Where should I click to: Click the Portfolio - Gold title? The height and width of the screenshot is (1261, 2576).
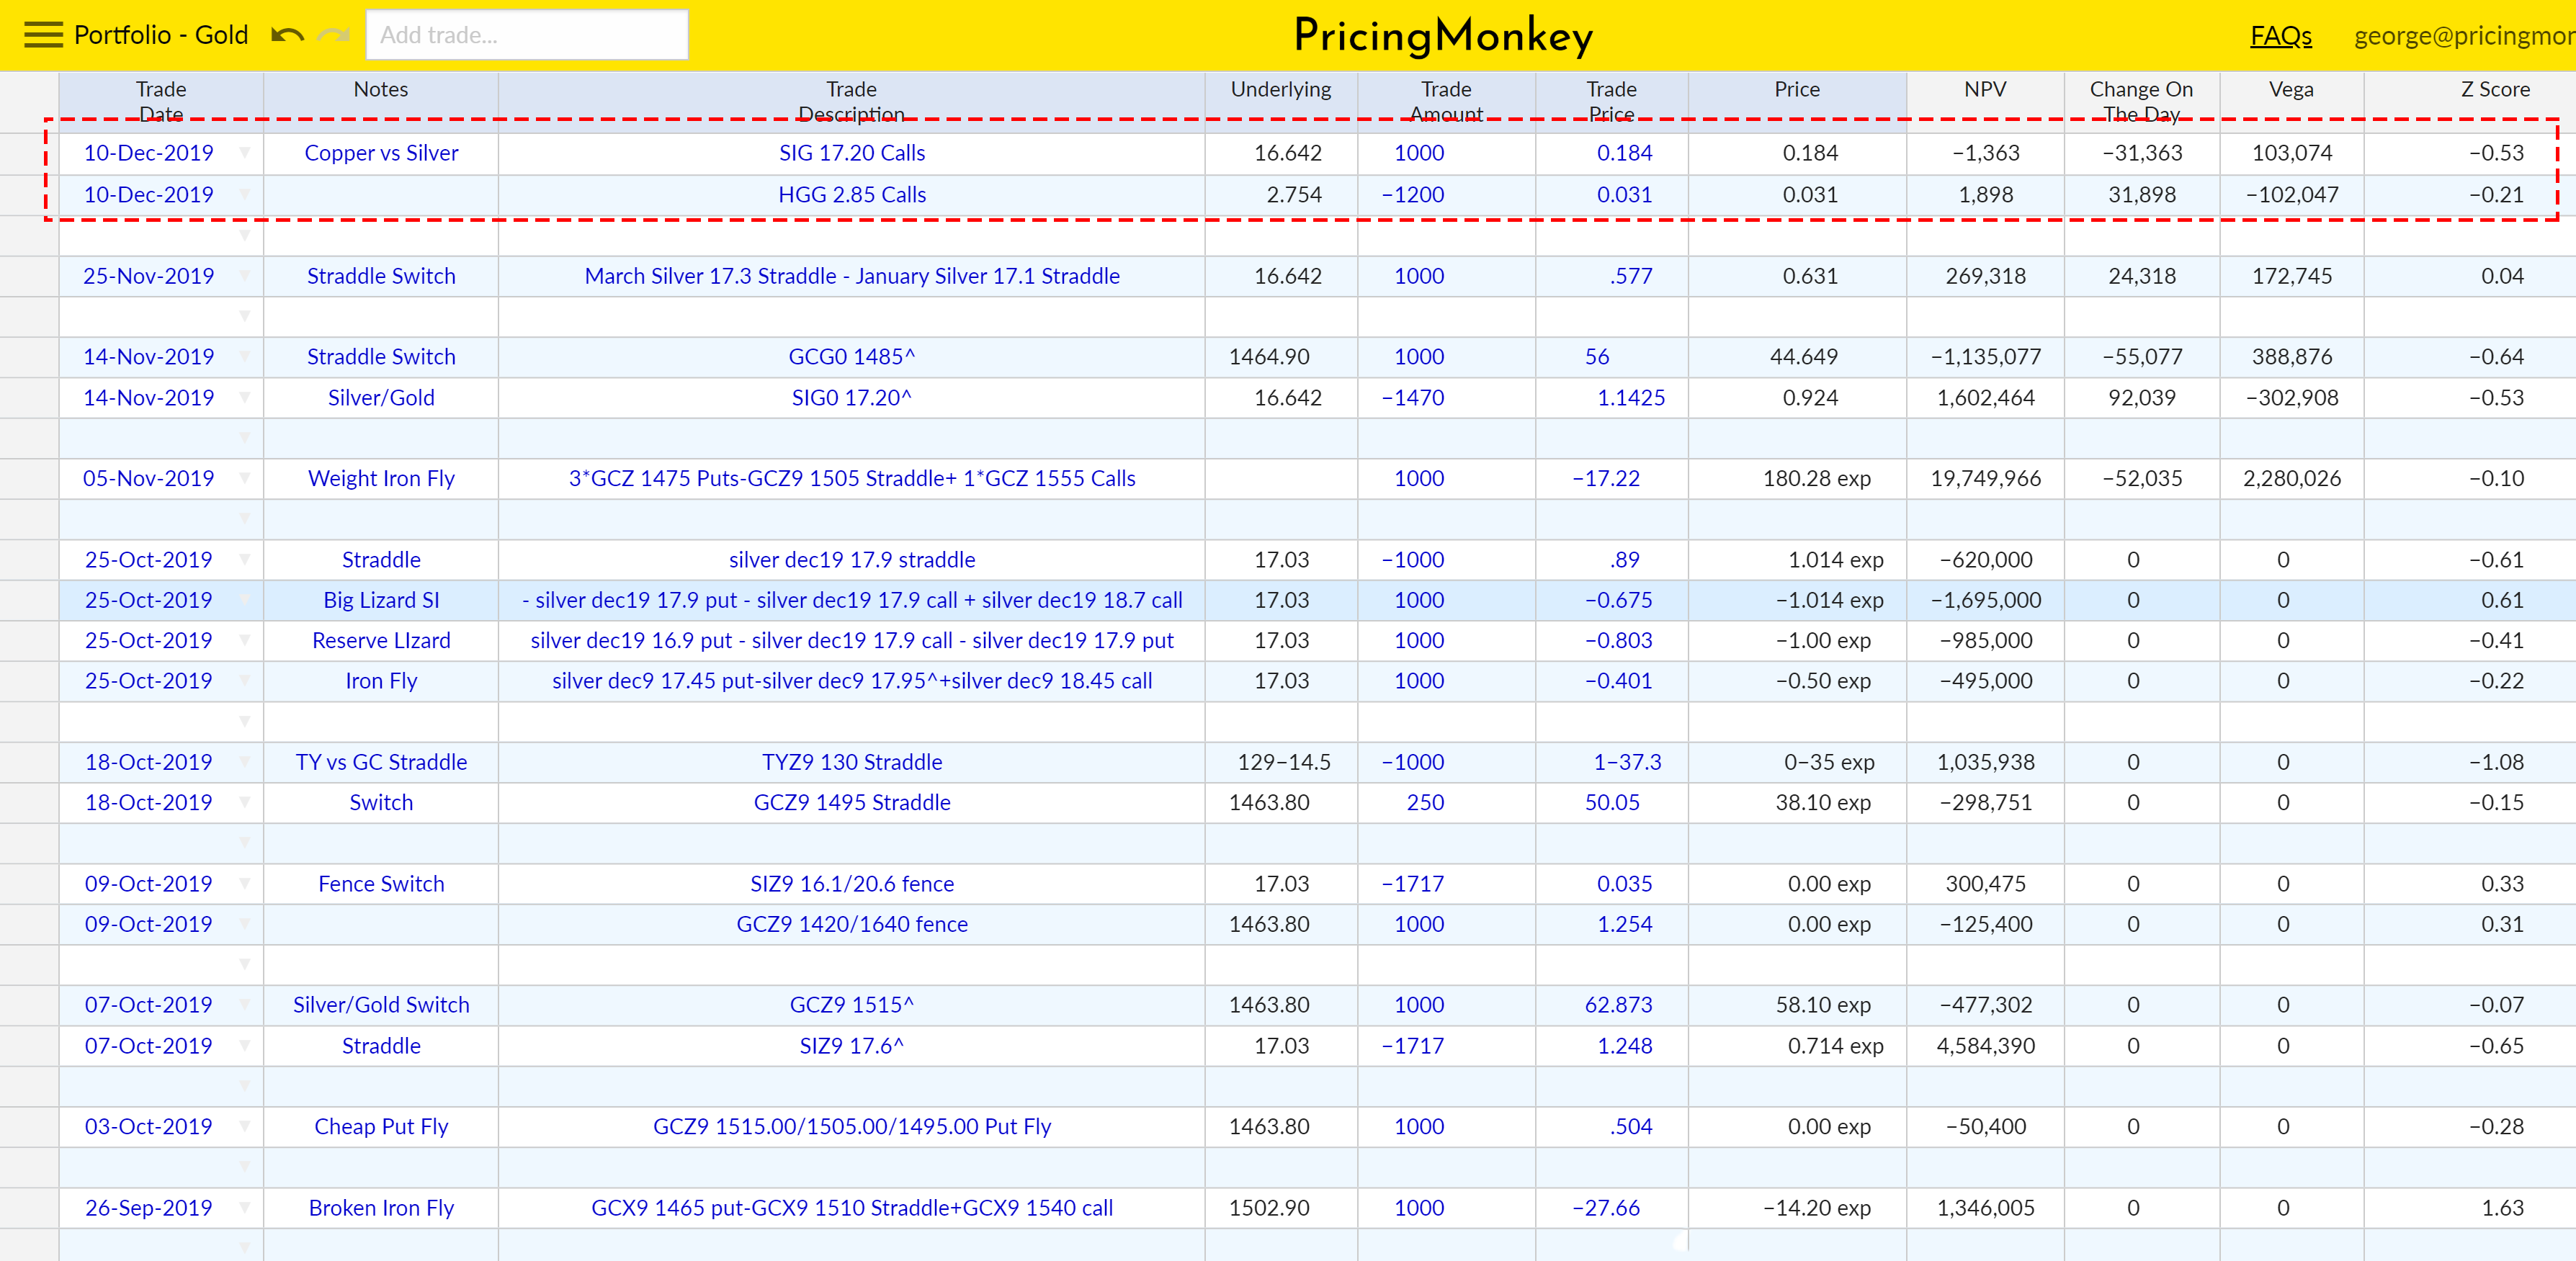point(161,35)
